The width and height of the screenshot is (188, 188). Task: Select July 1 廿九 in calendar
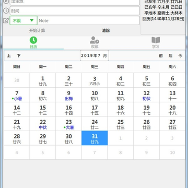43,80
